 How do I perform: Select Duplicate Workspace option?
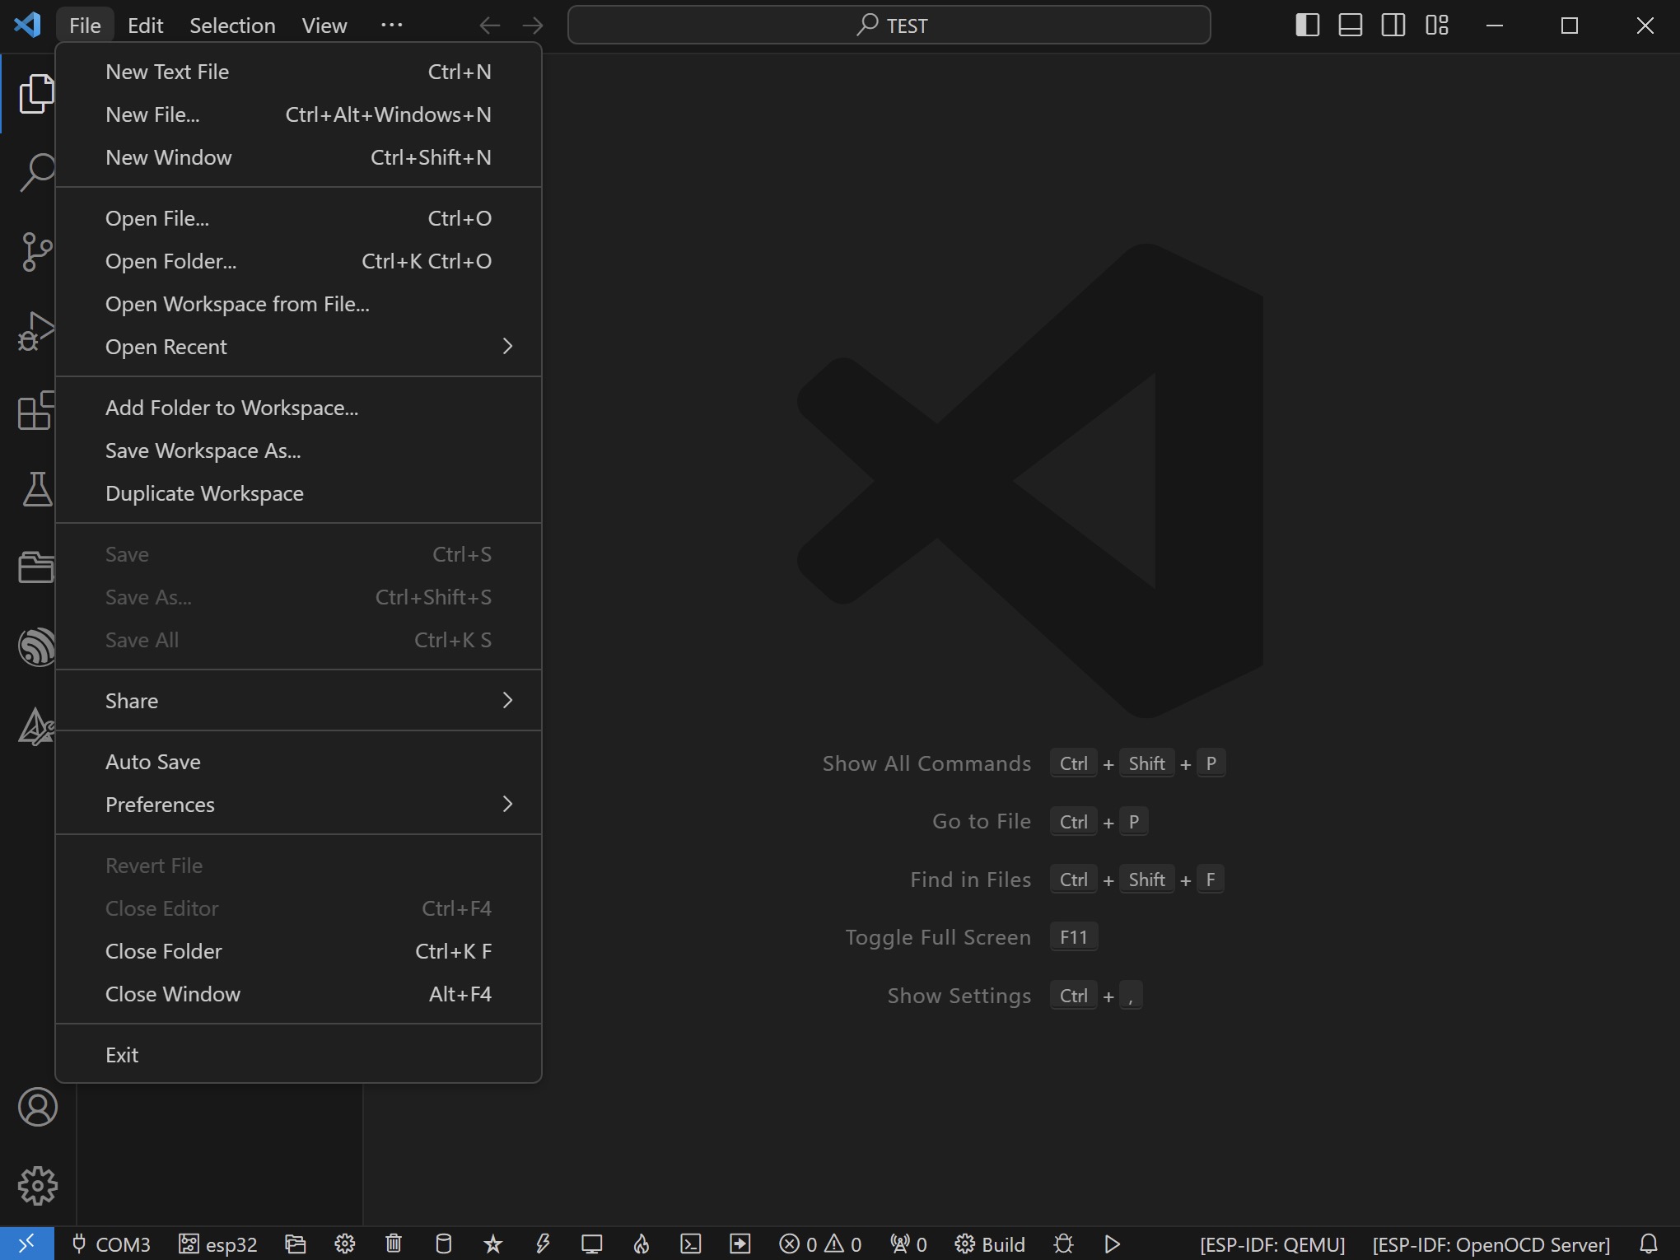click(x=203, y=491)
